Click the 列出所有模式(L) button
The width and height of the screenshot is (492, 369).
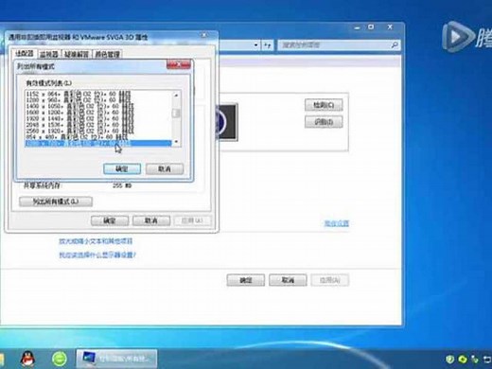tap(56, 202)
